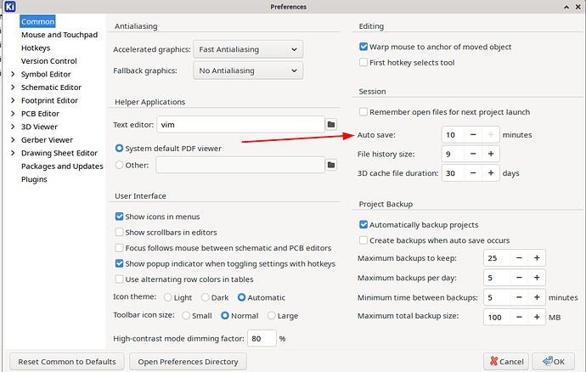586x372 pixels.
Task: Open the Accelerated graphics dropdown
Action: click(x=248, y=50)
